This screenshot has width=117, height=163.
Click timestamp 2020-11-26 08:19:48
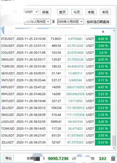(x=31, y=101)
